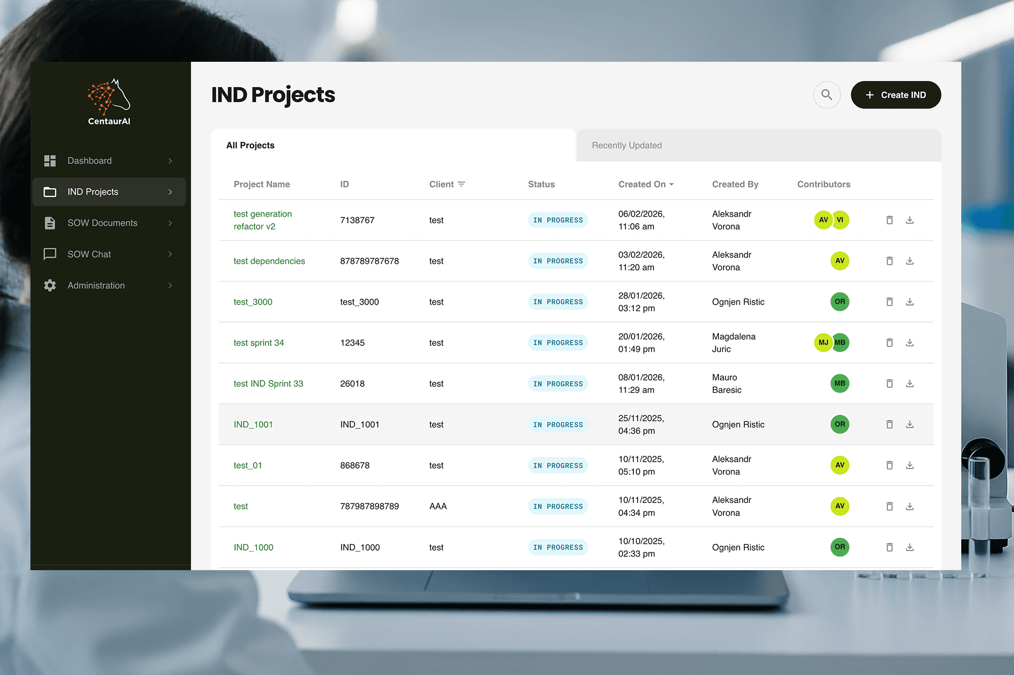Download the test generation refactor v2 project
Viewport: 1014px width, 675px height.
910,220
